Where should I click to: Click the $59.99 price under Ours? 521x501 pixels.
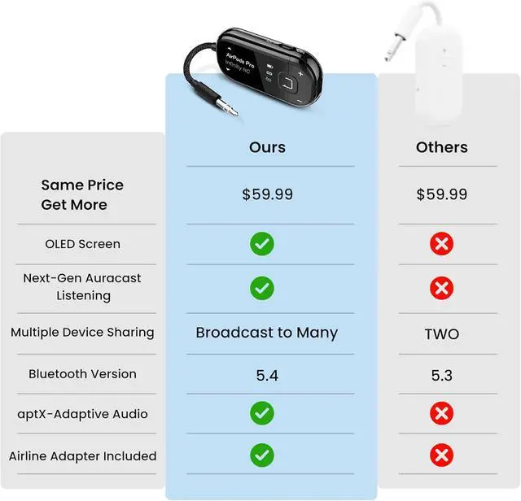click(267, 194)
